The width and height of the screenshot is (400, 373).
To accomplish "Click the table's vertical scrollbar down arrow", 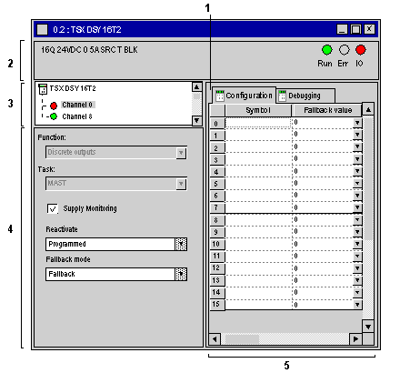I will point(368,327).
